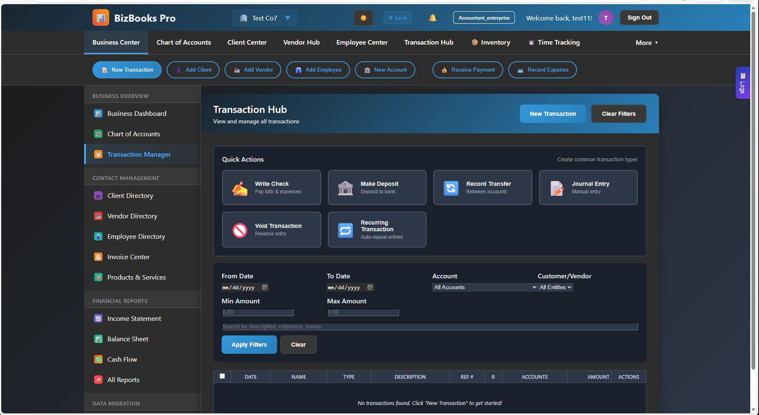The width and height of the screenshot is (759, 415).
Task: Tick the select-all checkbox in table header
Action: pyautogui.click(x=222, y=376)
